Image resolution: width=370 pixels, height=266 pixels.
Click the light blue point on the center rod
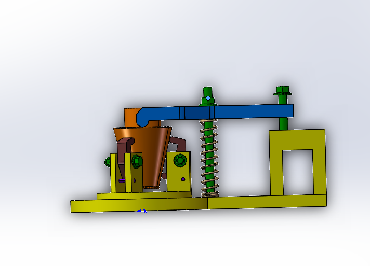(208, 98)
